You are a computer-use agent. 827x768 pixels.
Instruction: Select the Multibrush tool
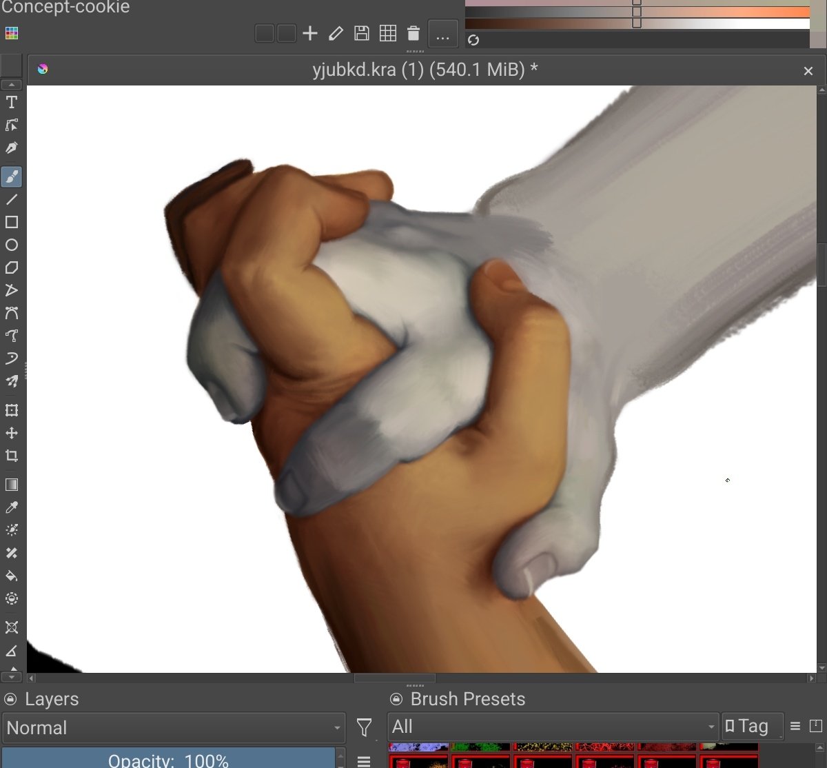(x=12, y=381)
